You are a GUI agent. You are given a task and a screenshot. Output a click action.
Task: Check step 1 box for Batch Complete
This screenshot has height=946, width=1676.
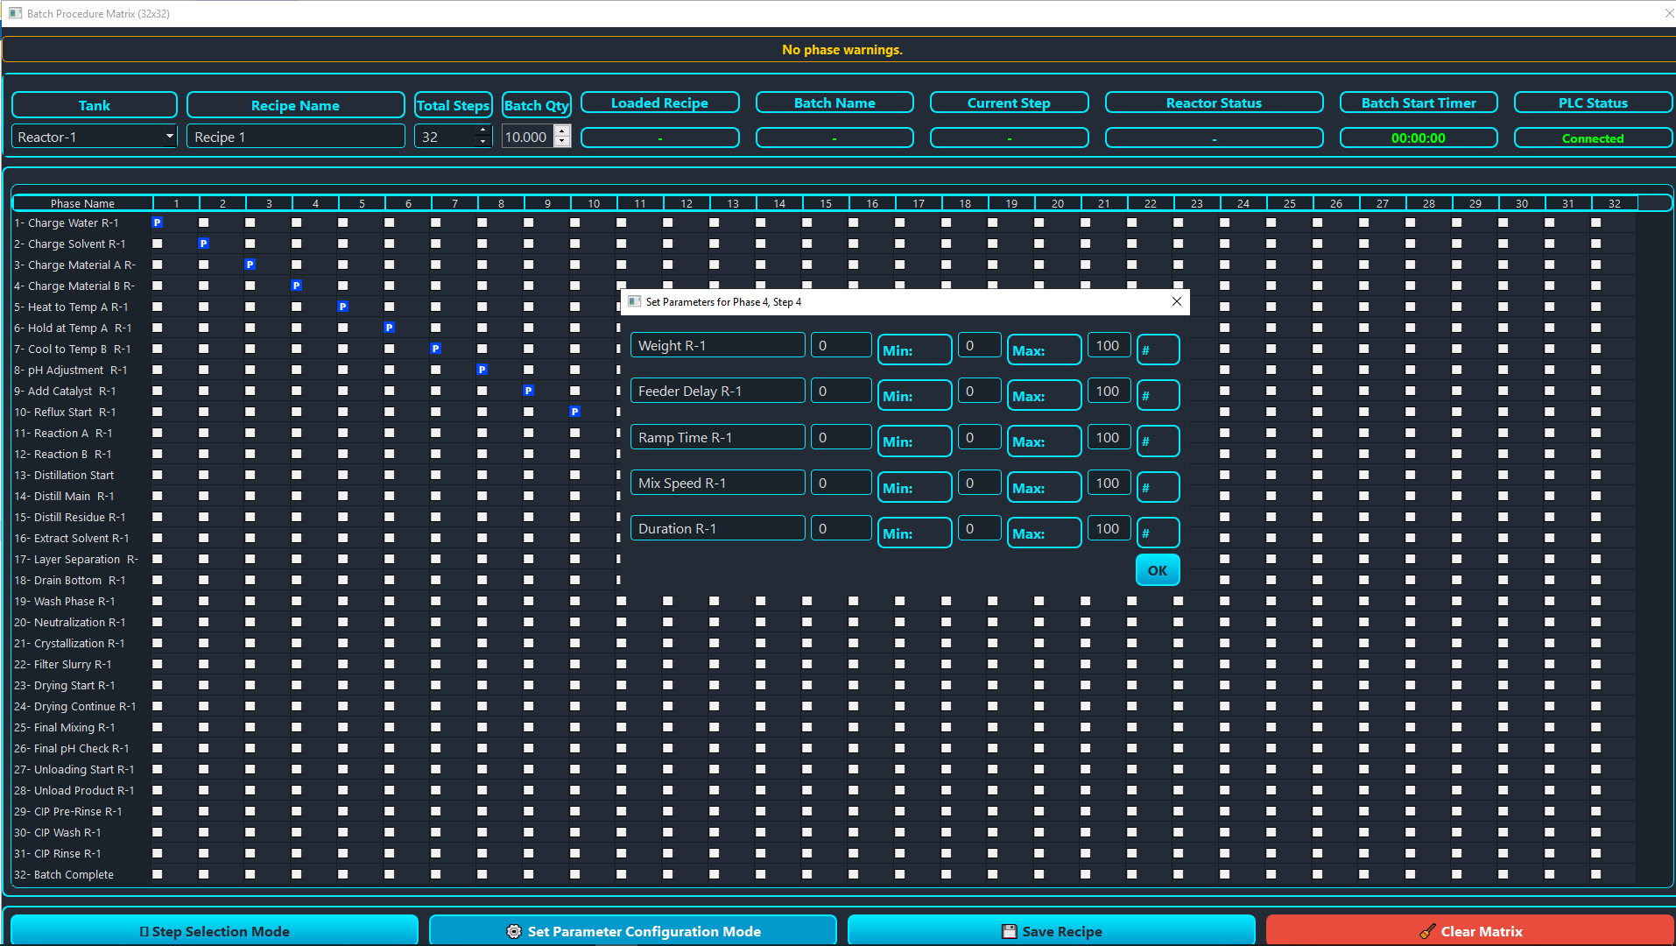(158, 874)
